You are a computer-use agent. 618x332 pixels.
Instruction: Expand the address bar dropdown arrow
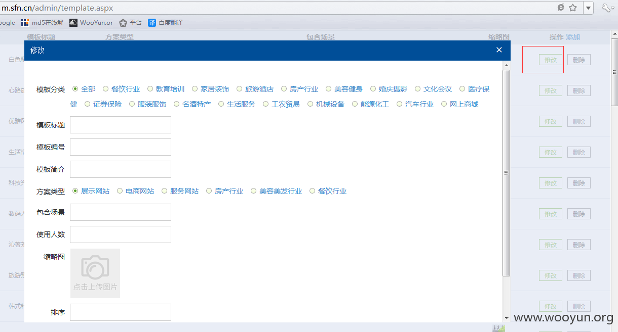pyautogui.click(x=589, y=8)
